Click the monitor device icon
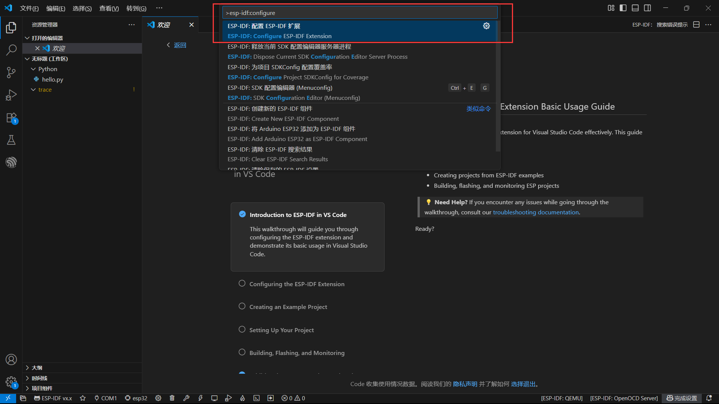 point(214,398)
